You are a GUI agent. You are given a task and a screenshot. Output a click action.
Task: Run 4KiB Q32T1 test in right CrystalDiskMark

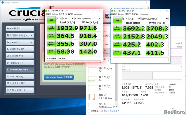tap(117, 44)
